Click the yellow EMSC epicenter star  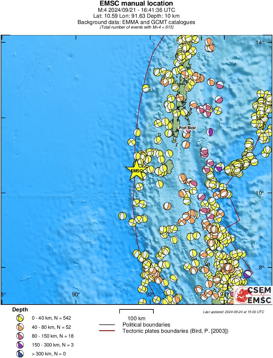(x=136, y=170)
